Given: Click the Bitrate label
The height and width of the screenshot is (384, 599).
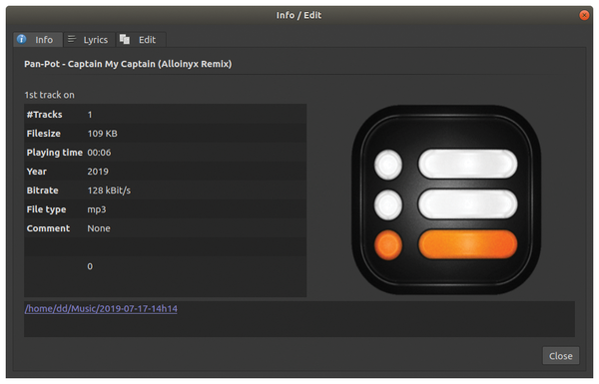Looking at the screenshot, I should point(42,191).
